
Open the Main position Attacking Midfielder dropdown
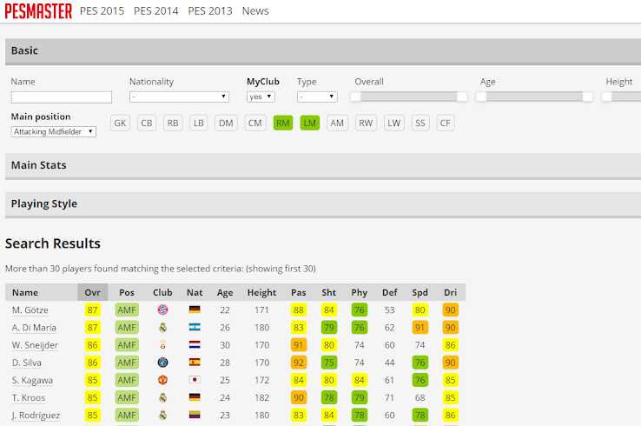(x=54, y=132)
